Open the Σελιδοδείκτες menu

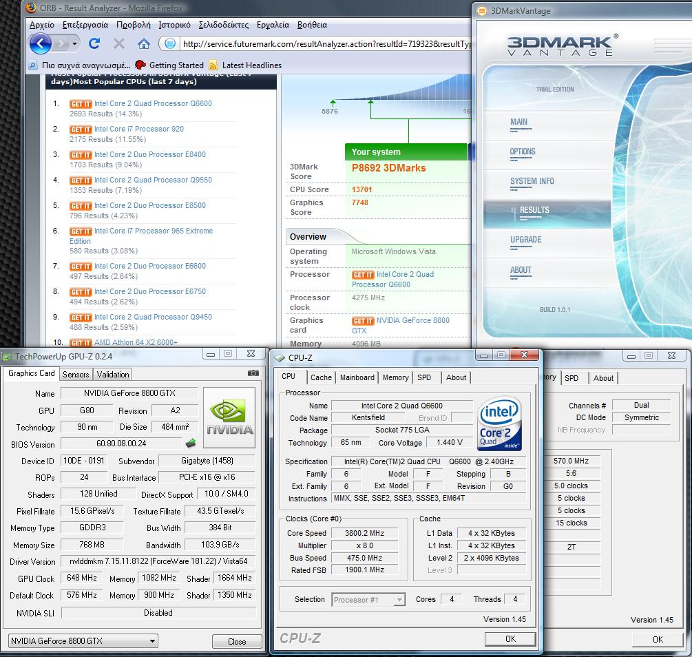click(x=224, y=25)
